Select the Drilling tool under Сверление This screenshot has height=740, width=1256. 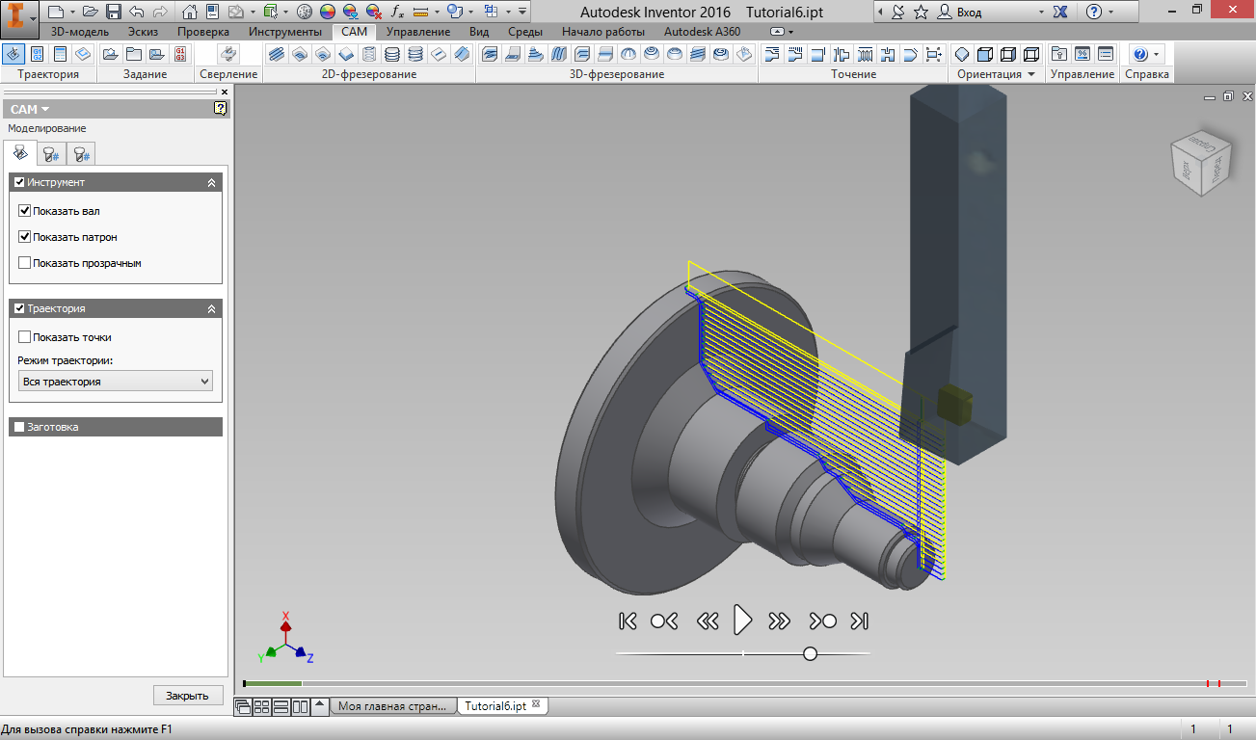228,54
